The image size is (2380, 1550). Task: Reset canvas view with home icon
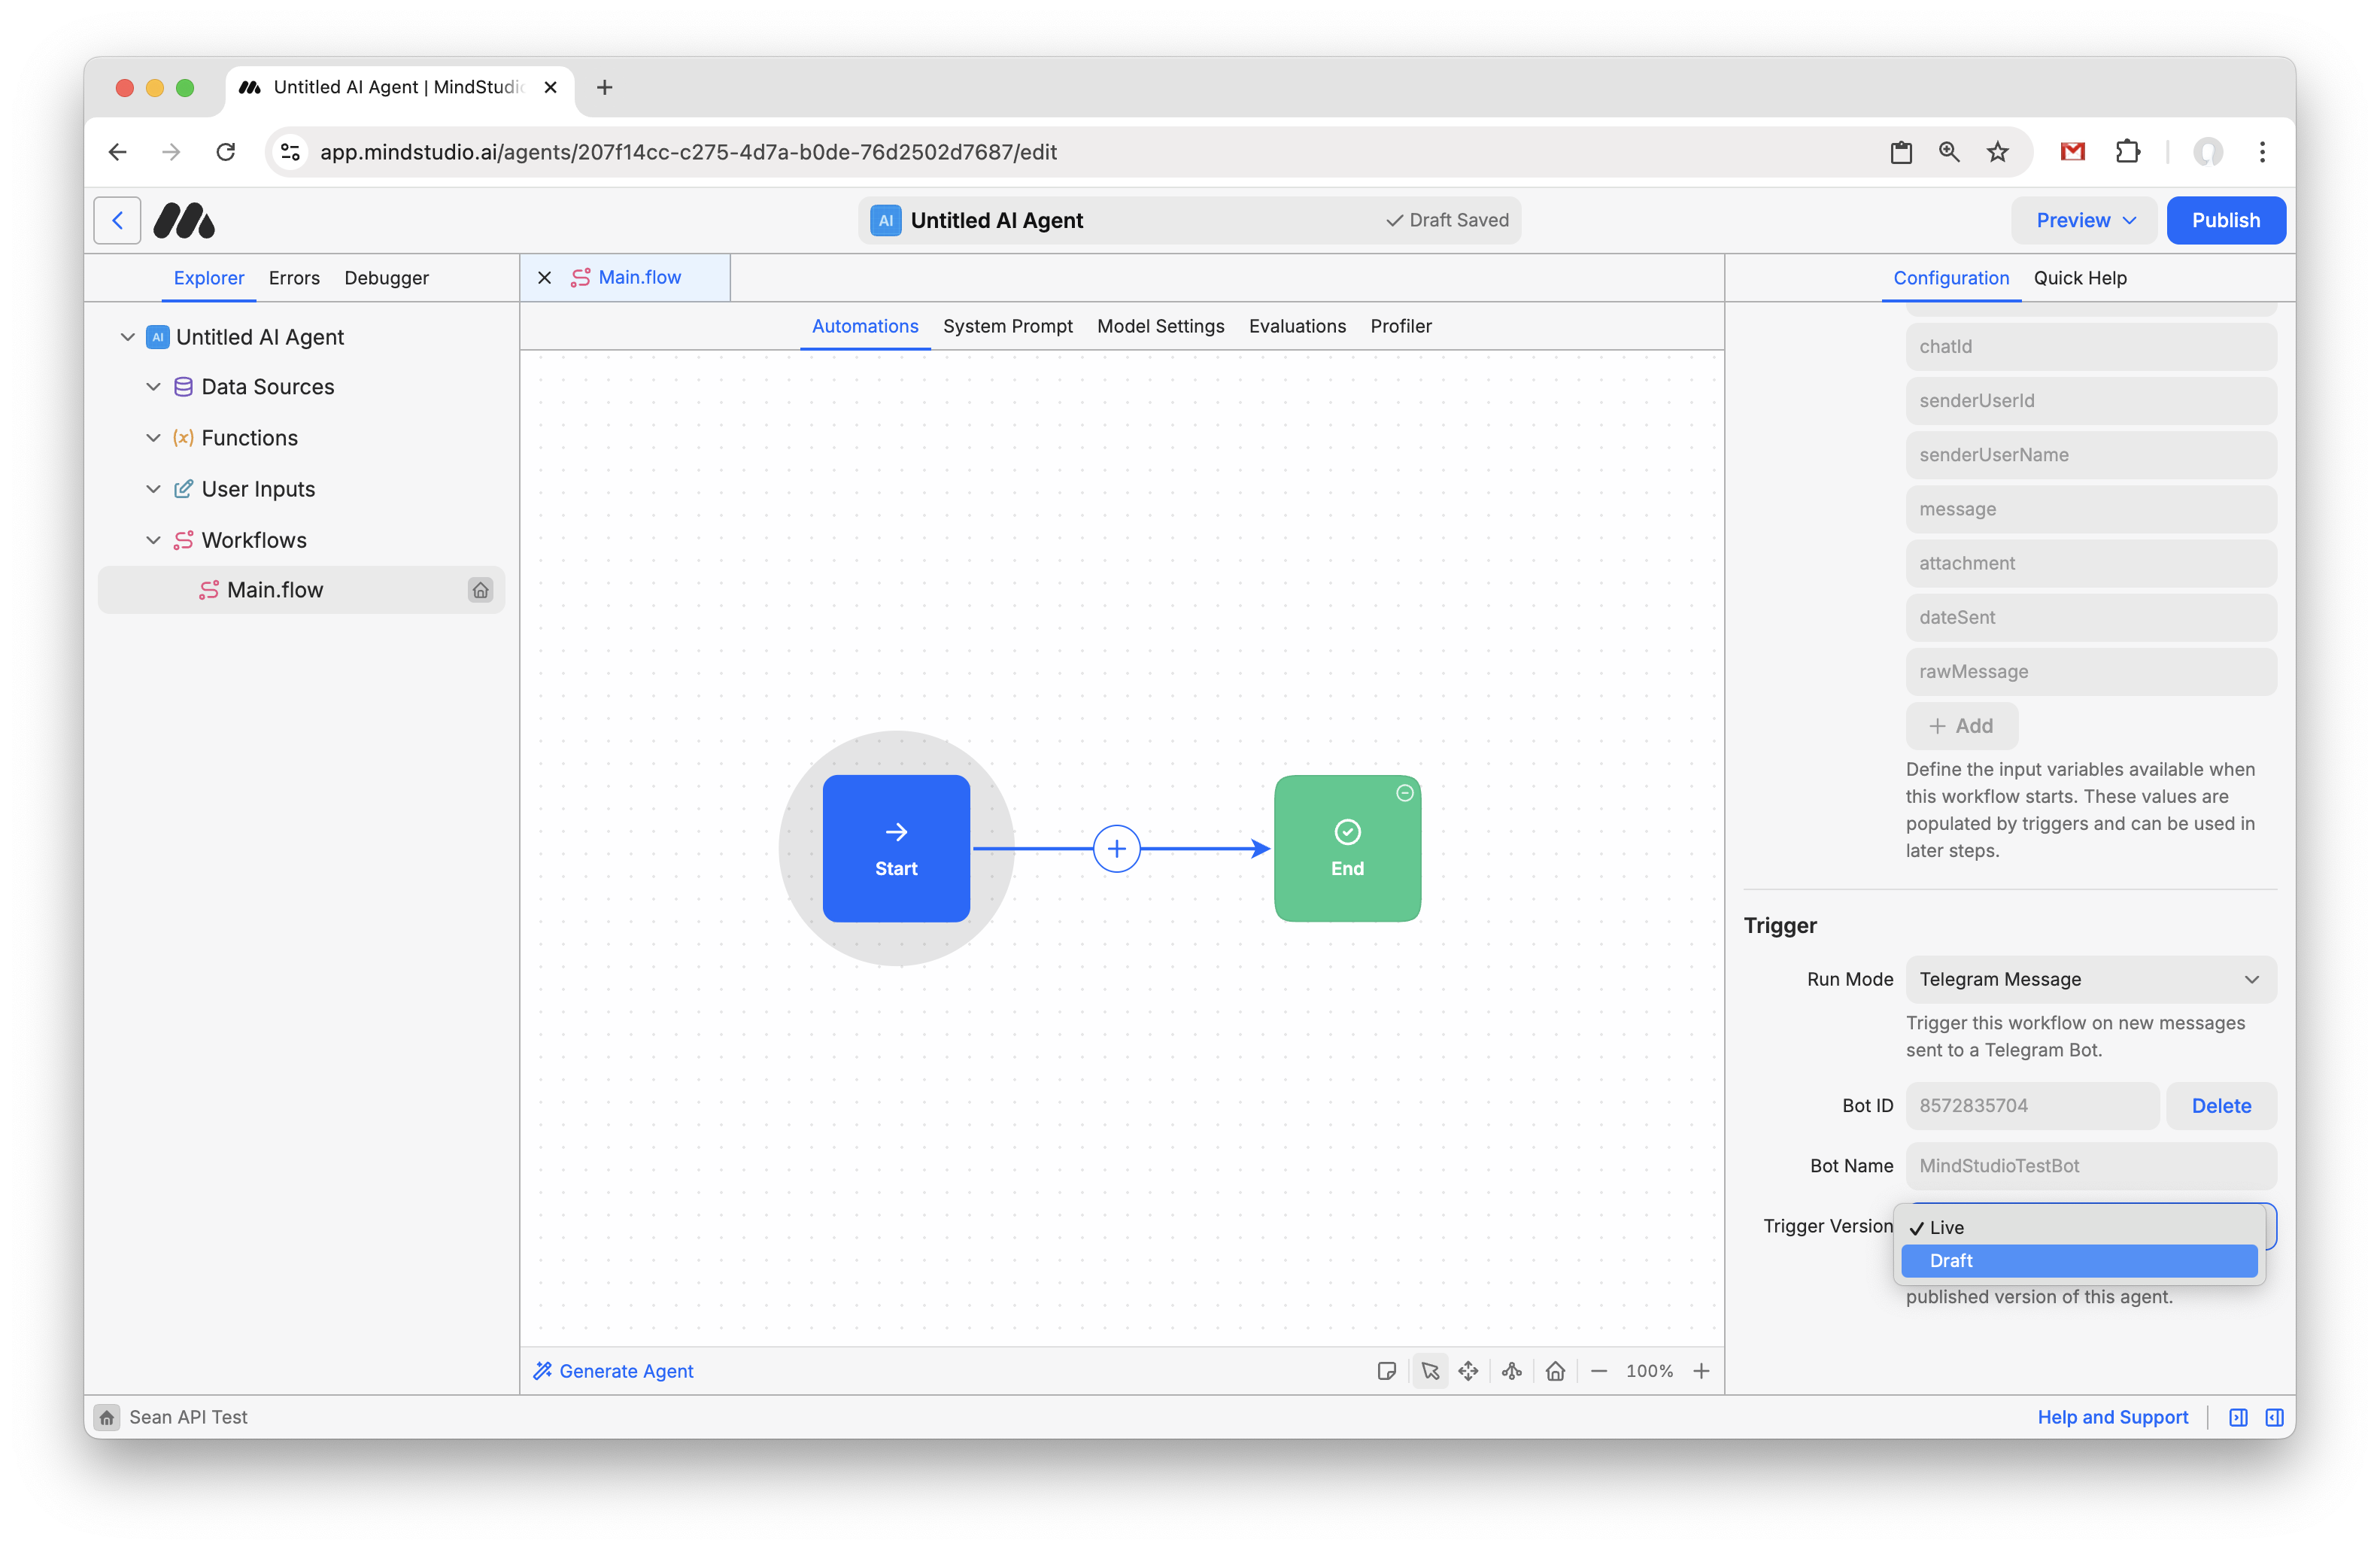pyautogui.click(x=1555, y=1371)
